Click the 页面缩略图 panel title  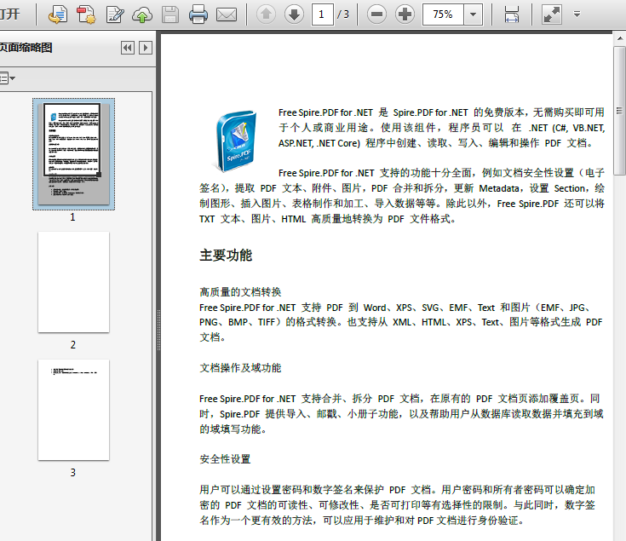(26, 48)
